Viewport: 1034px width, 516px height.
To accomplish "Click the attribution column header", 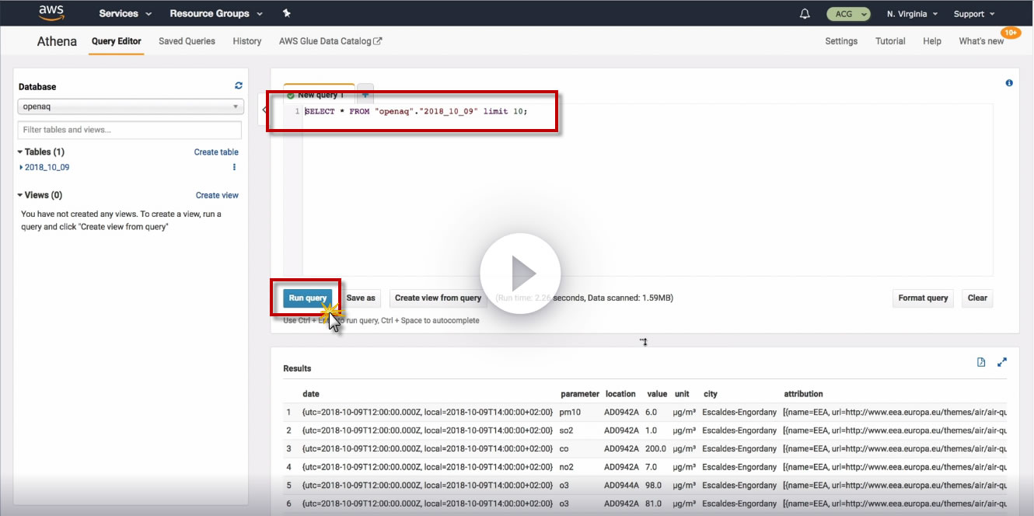I will point(803,394).
